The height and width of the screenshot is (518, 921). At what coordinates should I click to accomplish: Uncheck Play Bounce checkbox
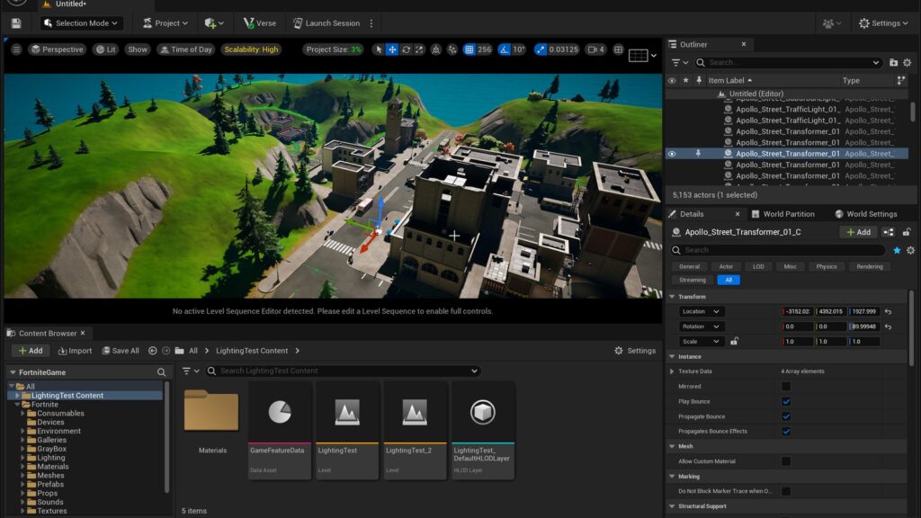tap(786, 402)
